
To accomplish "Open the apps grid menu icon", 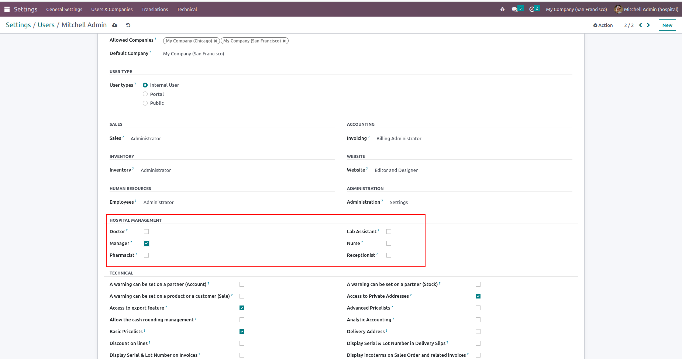I will click(7, 9).
